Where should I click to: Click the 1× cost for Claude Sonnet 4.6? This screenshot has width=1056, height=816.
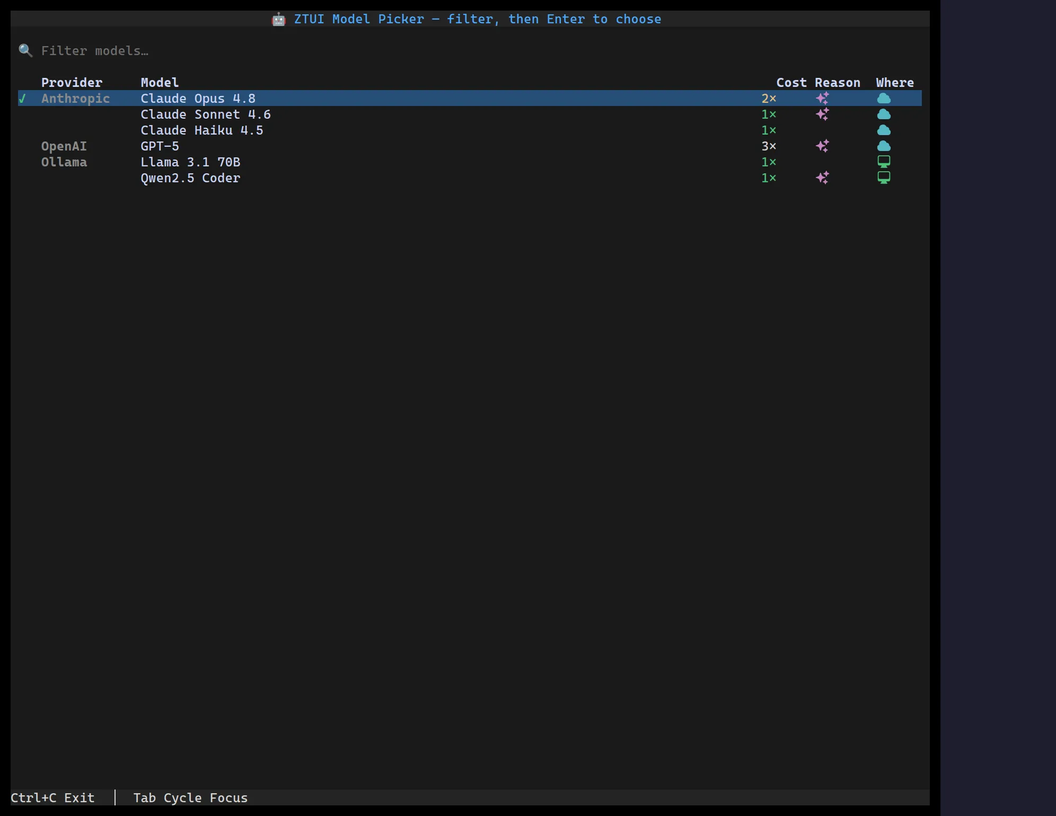click(x=769, y=114)
